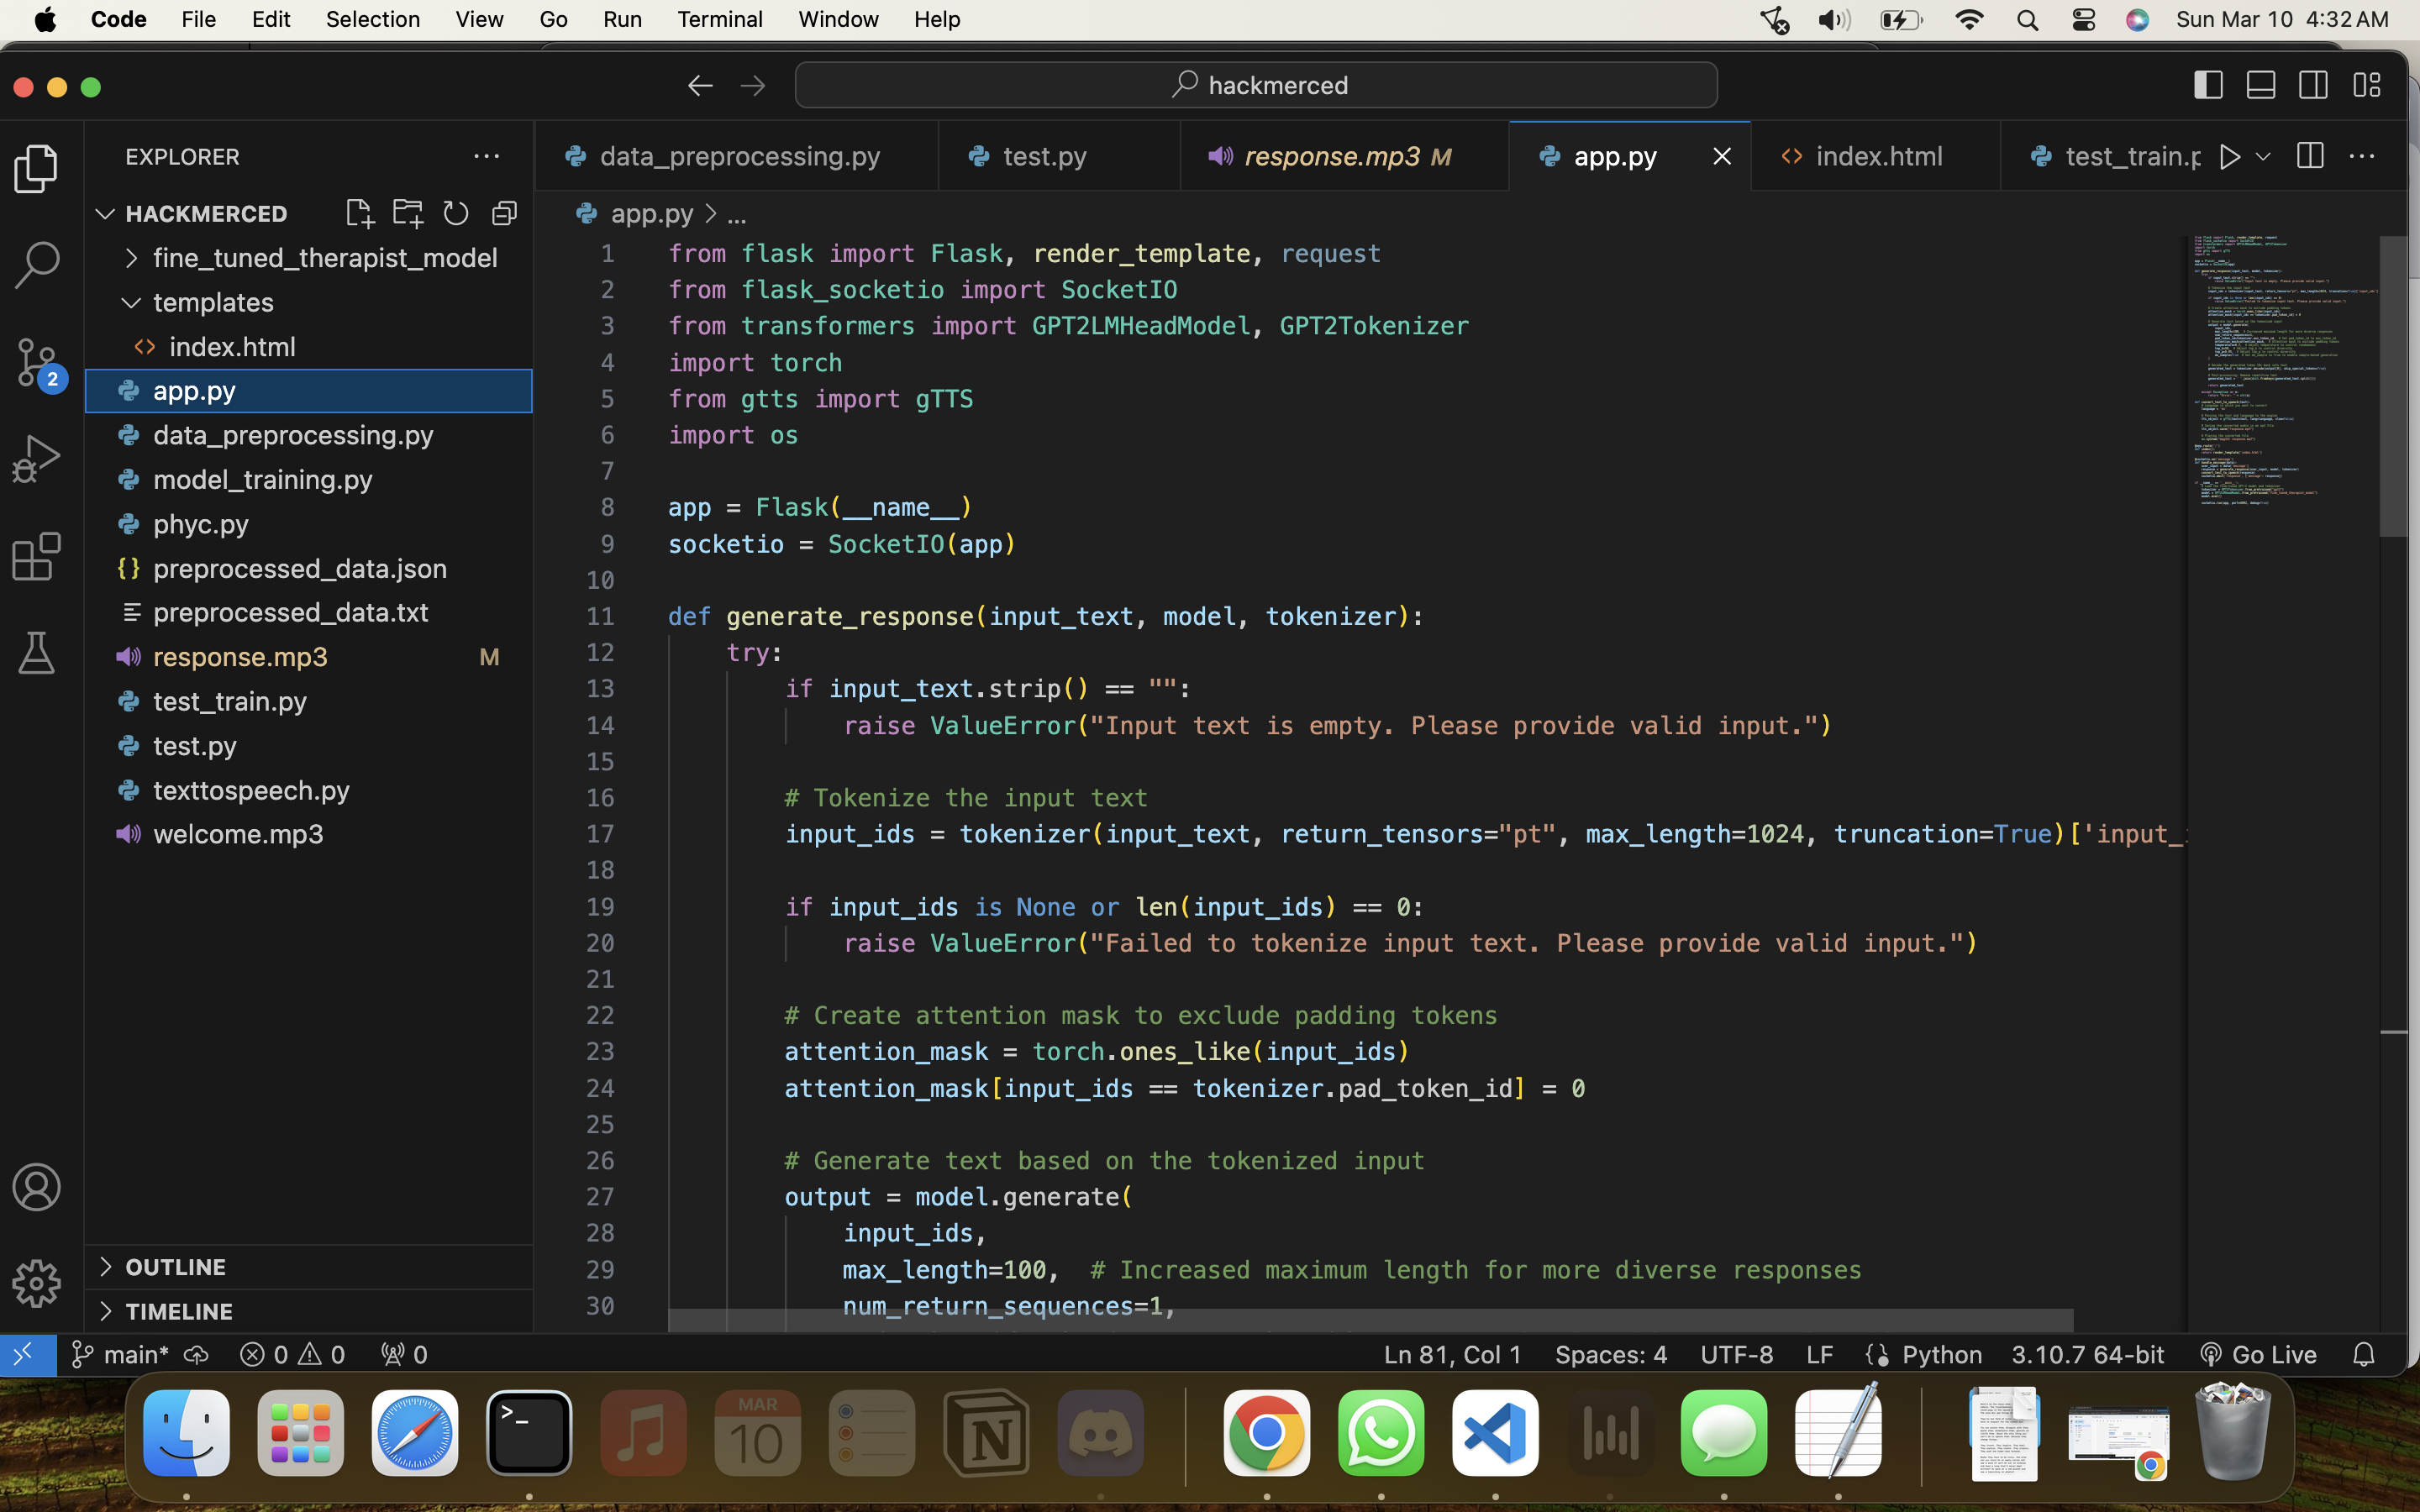The height and width of the screenshot is (1512, 2420).
Task: Open Source Control view with badge
Action: pyautogui.click(x=37, y=362)
